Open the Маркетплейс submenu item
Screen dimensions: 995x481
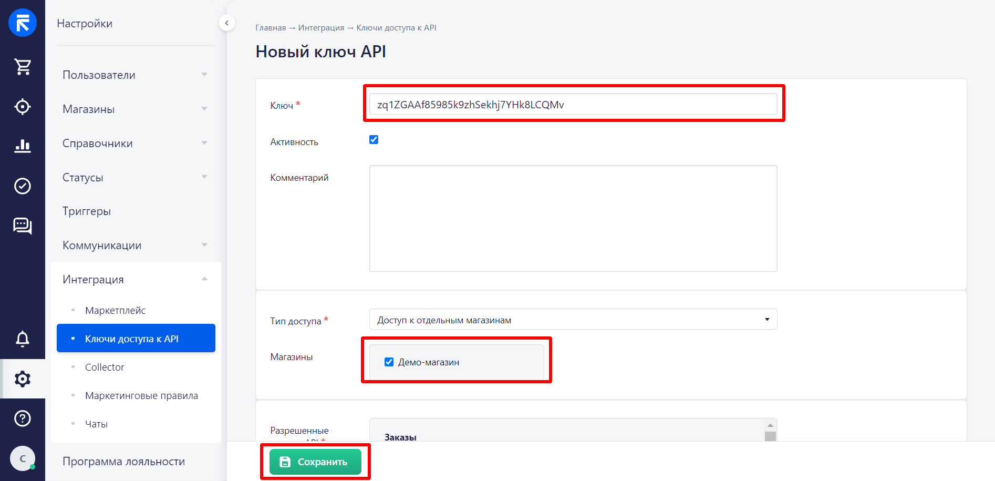click(x=116, y=311)
